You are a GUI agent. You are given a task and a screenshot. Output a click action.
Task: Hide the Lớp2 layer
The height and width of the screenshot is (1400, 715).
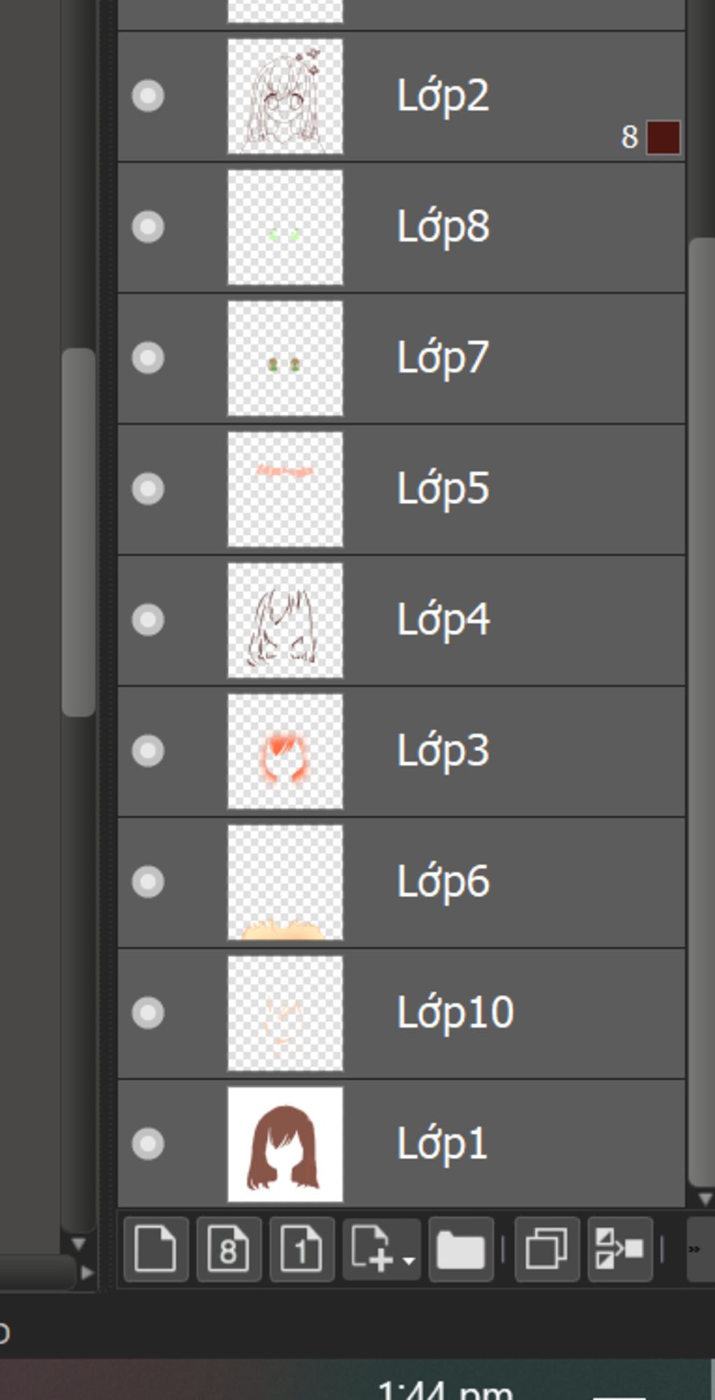(x=148, y=96)
